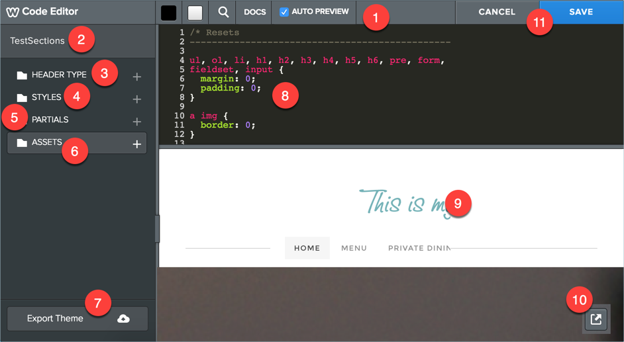
Task: Click the STYLES folder icon
Action: pyautogui.click(x=22, y=98)
